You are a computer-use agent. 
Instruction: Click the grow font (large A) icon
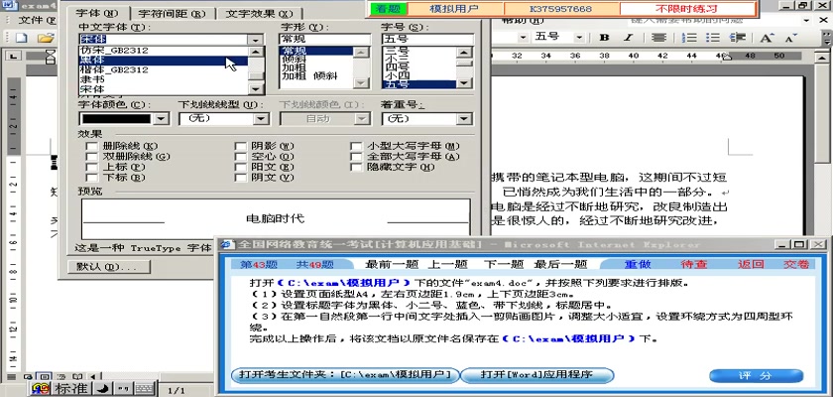pyautogui.click(x=766, y=38)
